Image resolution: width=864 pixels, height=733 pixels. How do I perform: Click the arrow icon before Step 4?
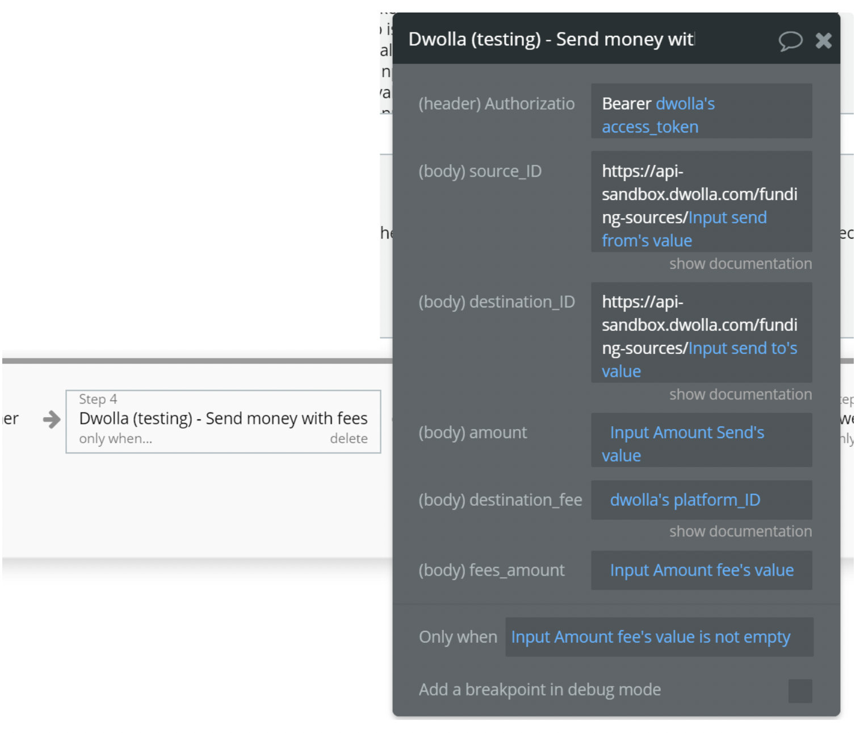click(x=52, y=419)
